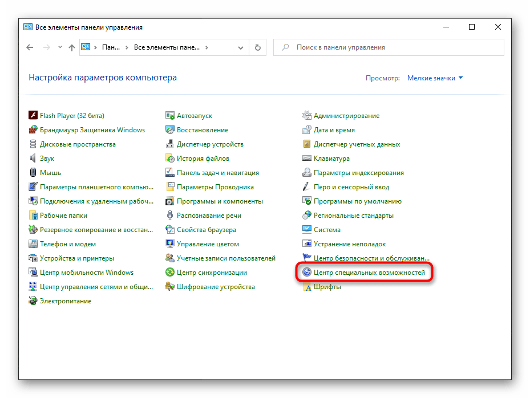Open Параметры планшетного компью... link
This screenshot has width=530, height=398.
tap(96, 187)
